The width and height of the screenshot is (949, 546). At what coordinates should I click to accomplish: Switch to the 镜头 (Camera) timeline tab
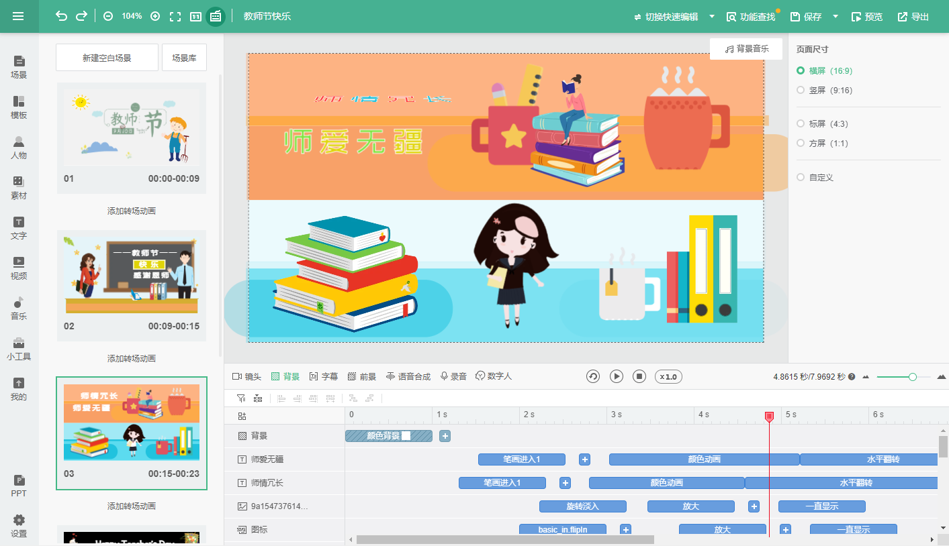click(x=246, y=376)
